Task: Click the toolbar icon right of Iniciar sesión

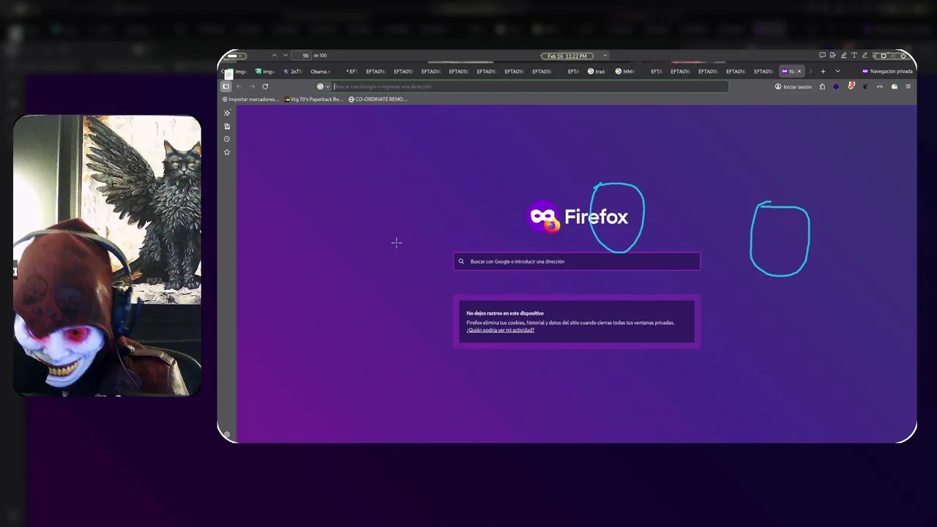Action: tap(822, 86)
